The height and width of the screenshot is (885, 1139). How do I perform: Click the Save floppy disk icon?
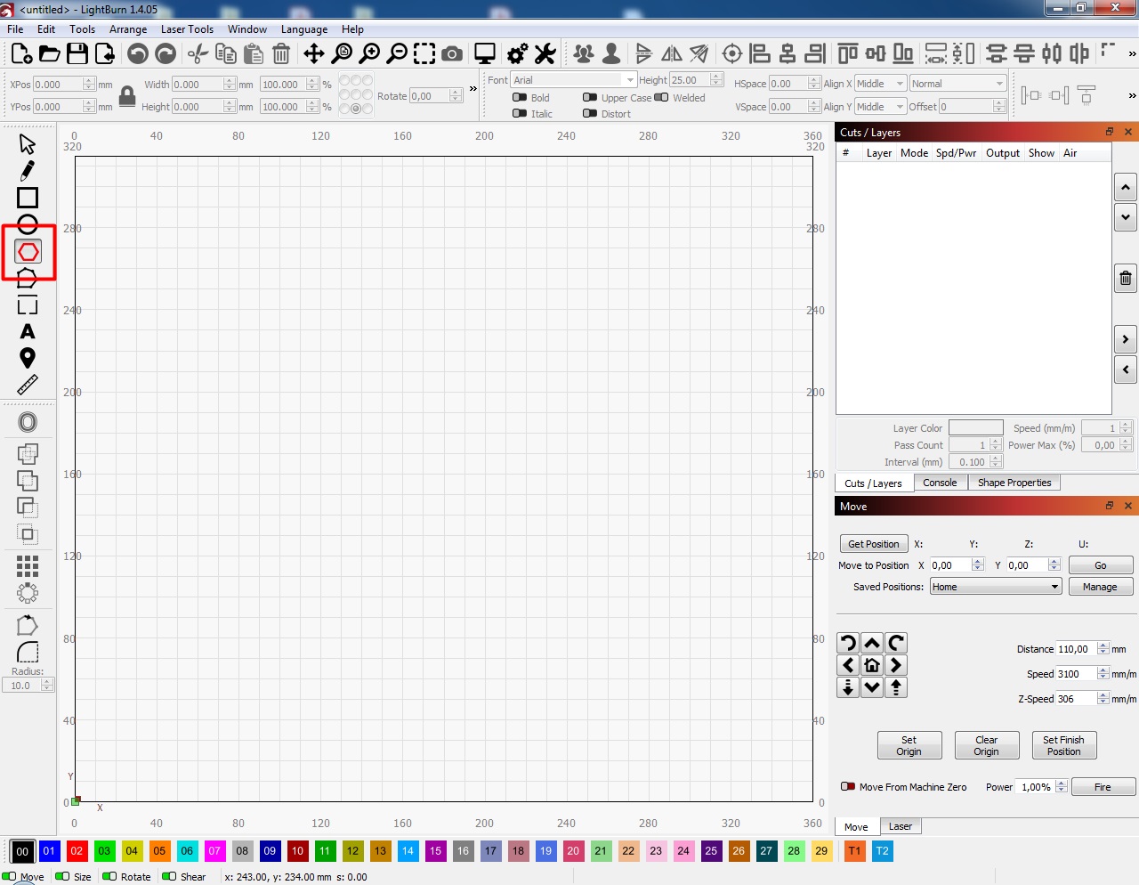click(x=77, y=54)
